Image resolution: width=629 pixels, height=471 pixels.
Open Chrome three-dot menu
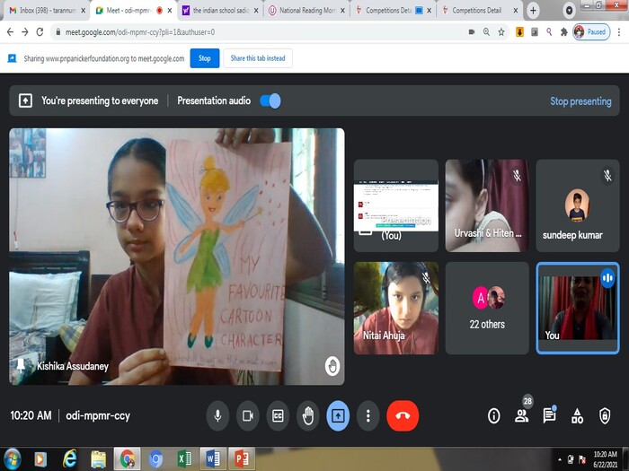click(619, 32)
